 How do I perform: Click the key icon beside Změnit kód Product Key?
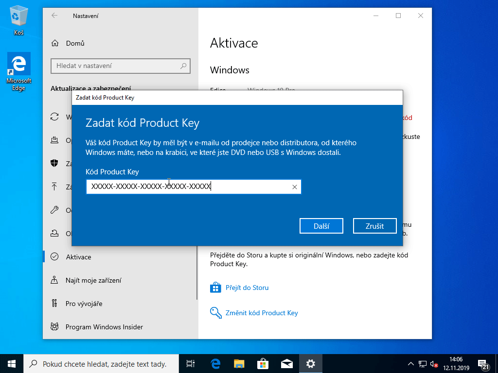pos(215,313)
